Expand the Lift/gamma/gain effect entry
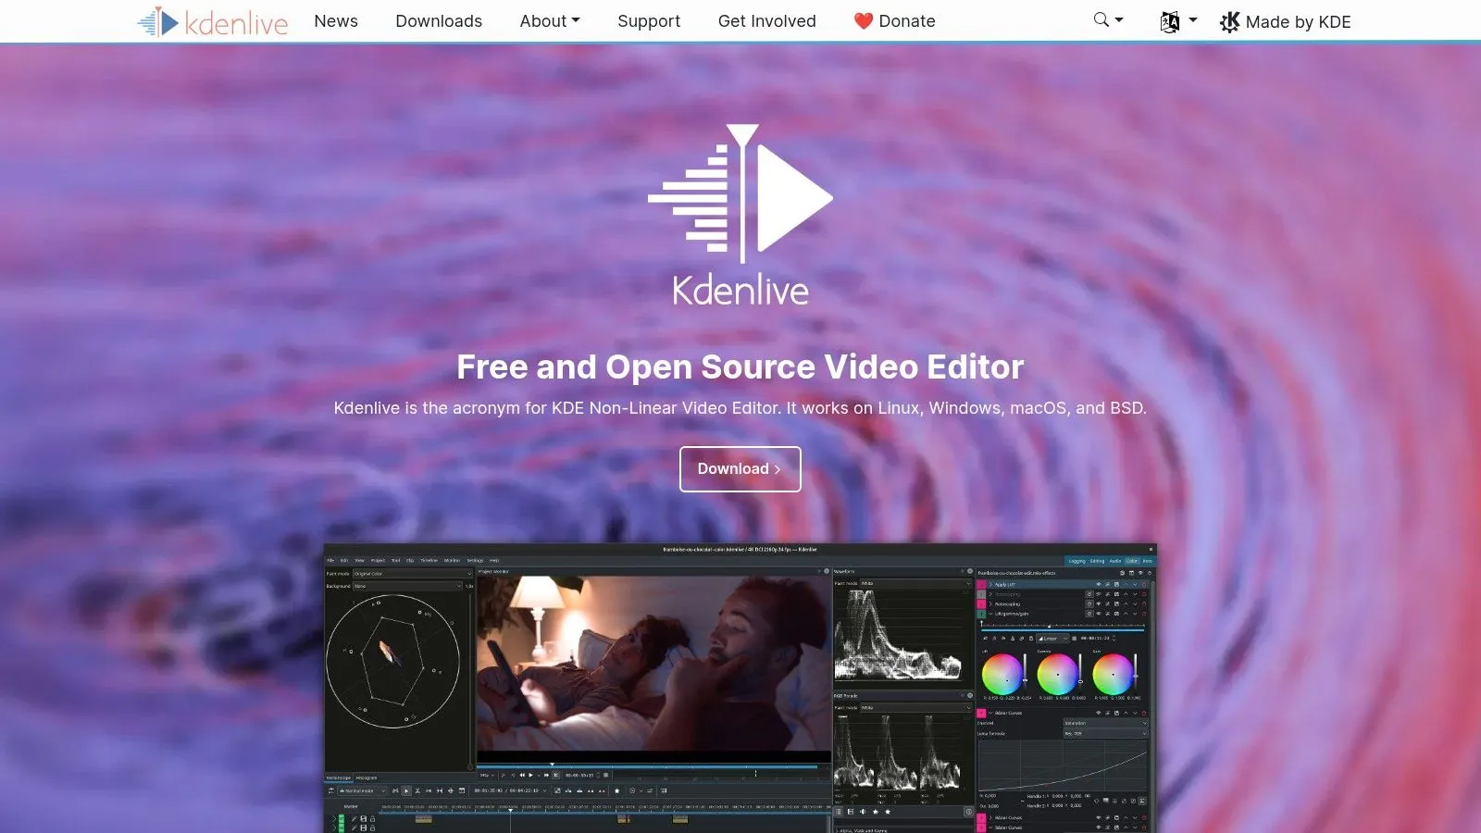 (x=991, y=614)
